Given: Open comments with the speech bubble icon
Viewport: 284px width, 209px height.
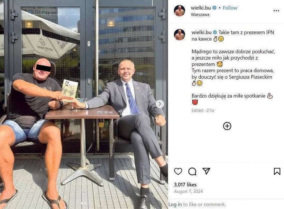Looking at the screenshot, I should click(x=192, y=171).
